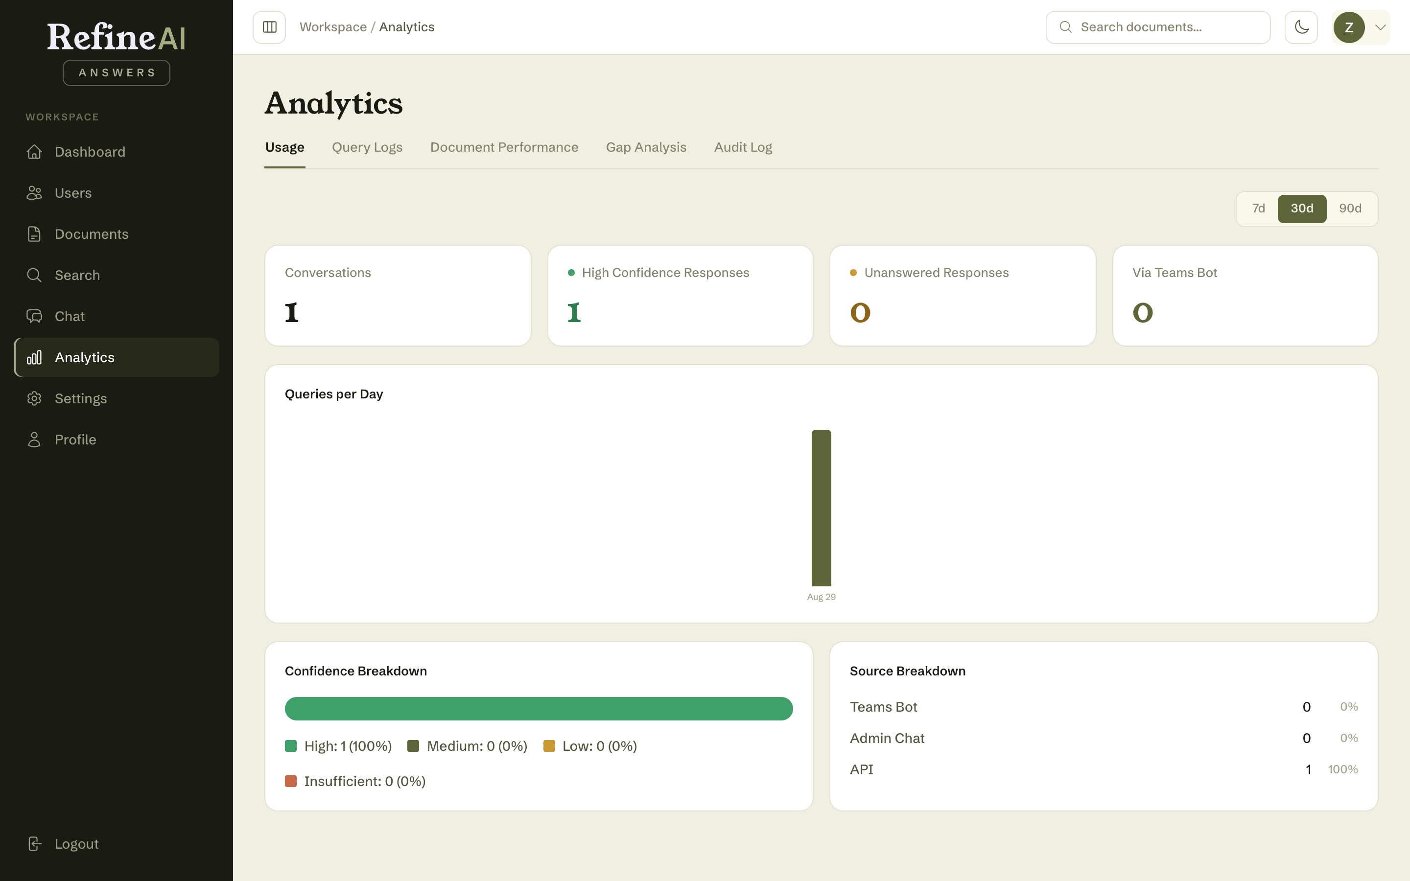The width and height of the screenshot is (1410, 881).
Task: Click the Analytics breadcrumb text
Action: coord(407,27)
